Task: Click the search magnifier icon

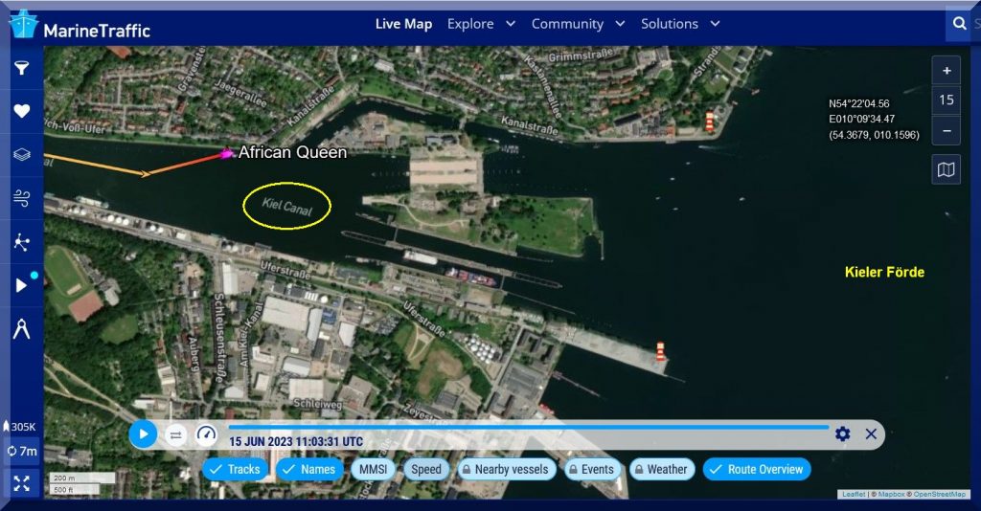Action: pyautogui.click(x=958, y=24)
